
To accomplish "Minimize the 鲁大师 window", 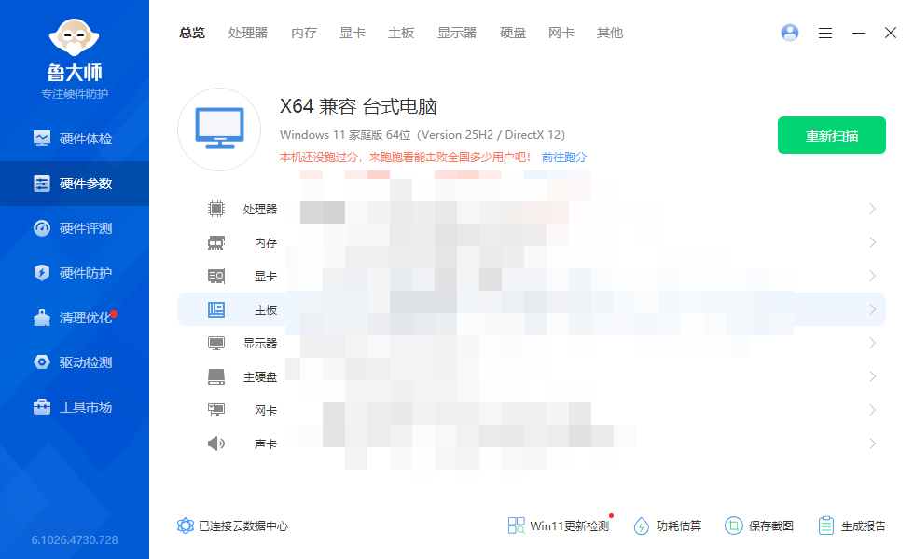I will (x=858, y=34).
